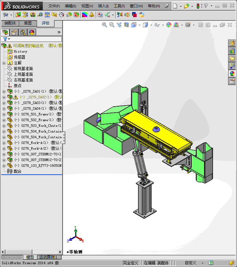237x267 pixels.
Task: Open the Sensor gauge icon
Action: point(61,15)
